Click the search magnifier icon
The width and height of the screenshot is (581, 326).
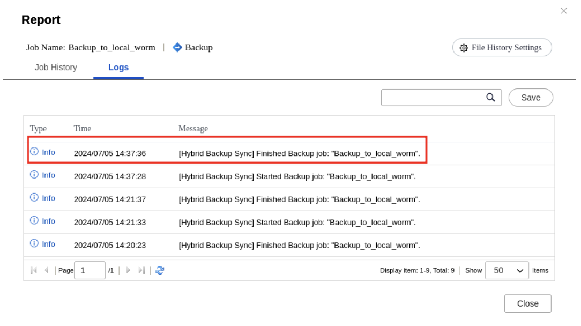(x=490, y=97)
